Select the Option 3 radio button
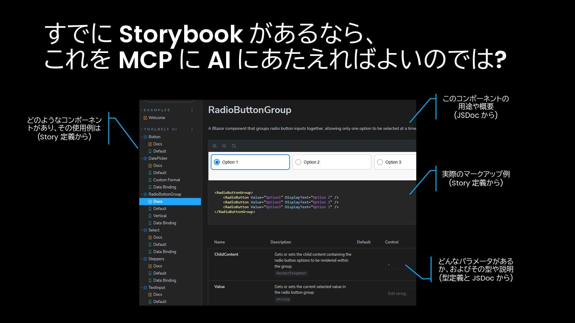575x323 pixels. [x=380, y=162]
